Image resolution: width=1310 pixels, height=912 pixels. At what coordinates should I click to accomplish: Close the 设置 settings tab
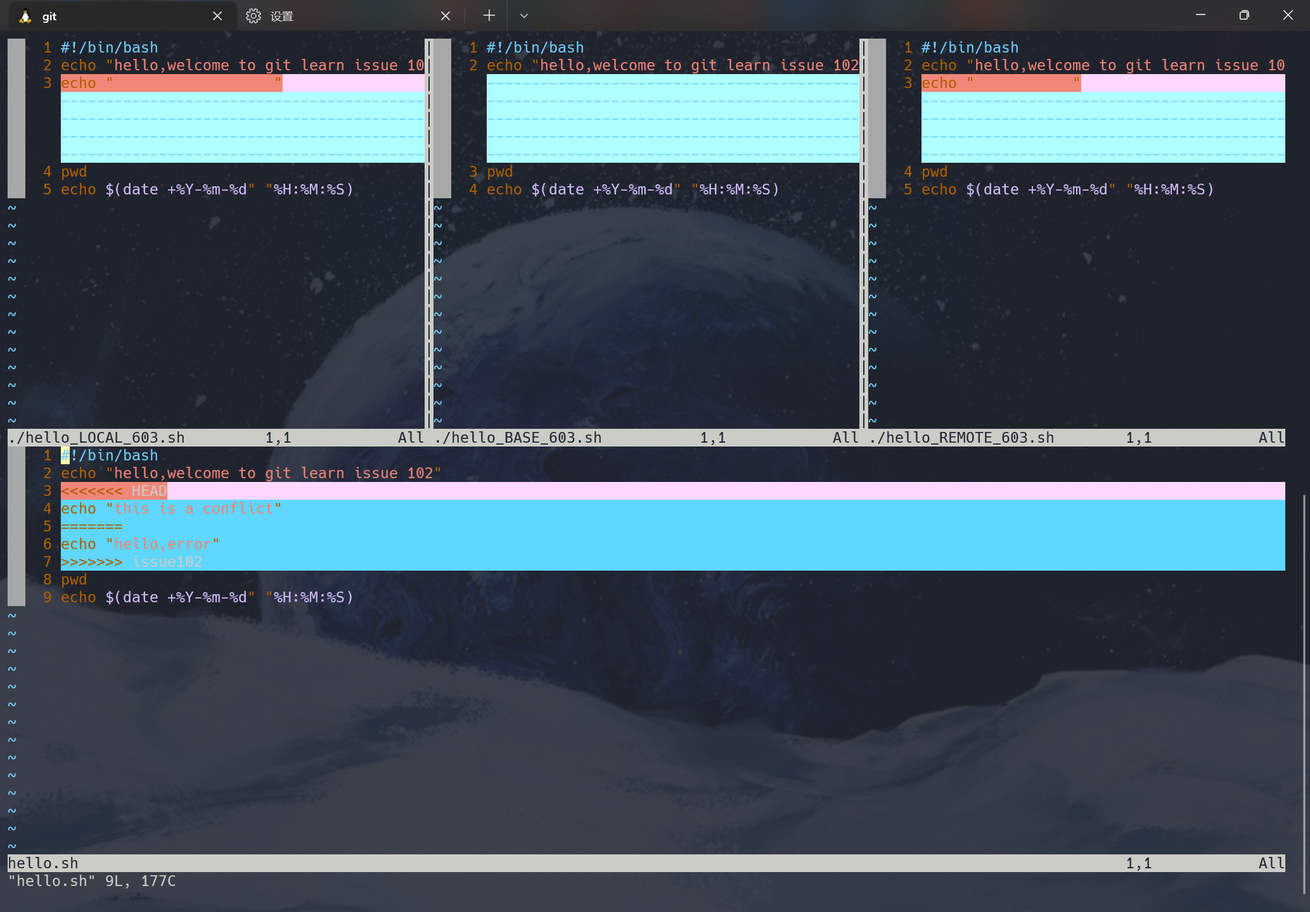coord(446,16)
